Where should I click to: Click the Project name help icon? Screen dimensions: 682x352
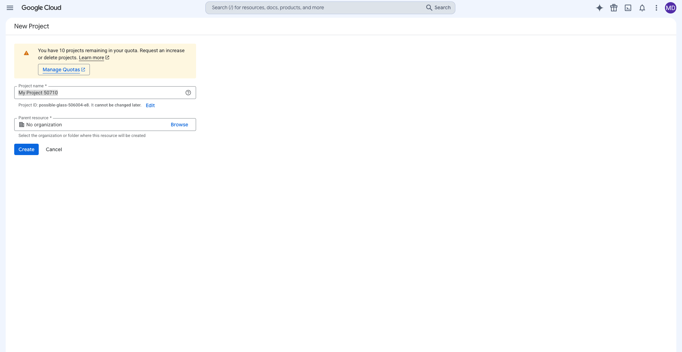coord(188,93)
